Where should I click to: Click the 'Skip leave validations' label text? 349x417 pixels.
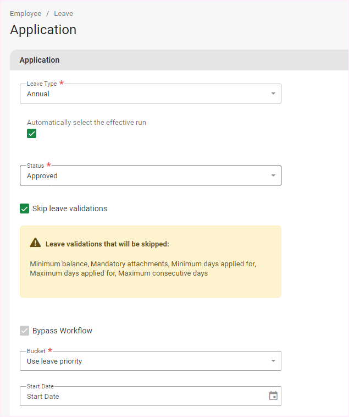(70, 209)
